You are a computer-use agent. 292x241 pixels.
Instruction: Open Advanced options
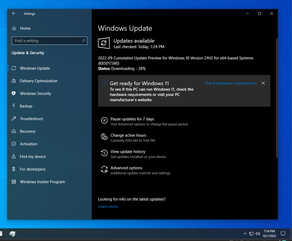(126, 168)
